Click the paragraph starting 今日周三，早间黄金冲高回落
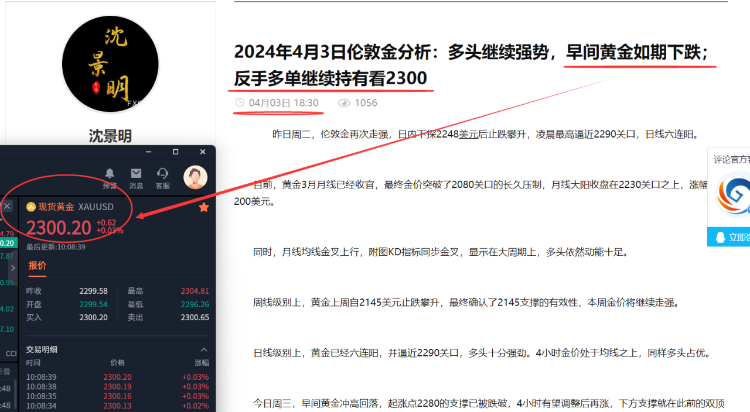This screenshot has width=750, height=412. tap(489, 404)
